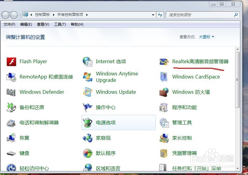This screenshot has height=175, width=248.
Task: Open the 帮助(H) menu
Action: 77,24
